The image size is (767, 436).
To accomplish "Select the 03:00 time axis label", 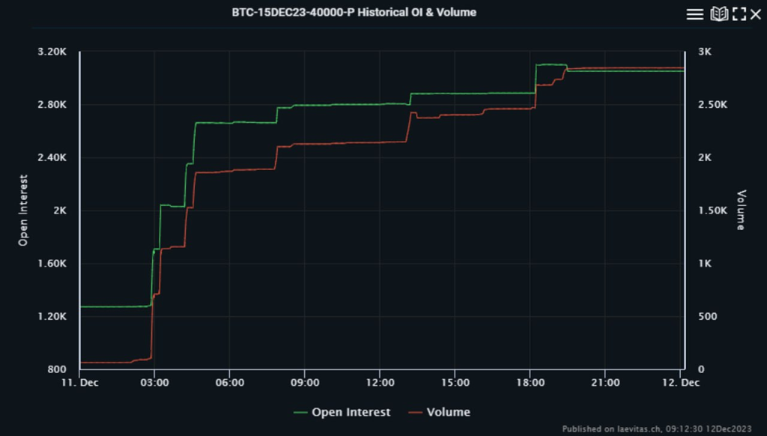I will click(154, 383).
